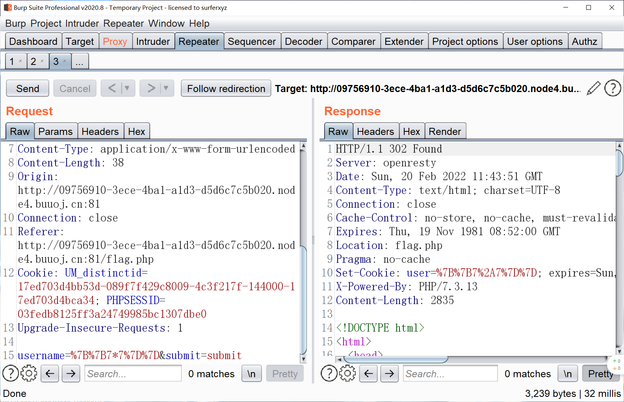The height and width of the screenshot is (402, 624).
Task: Open the Burp menu
Action: coord(15,24)
